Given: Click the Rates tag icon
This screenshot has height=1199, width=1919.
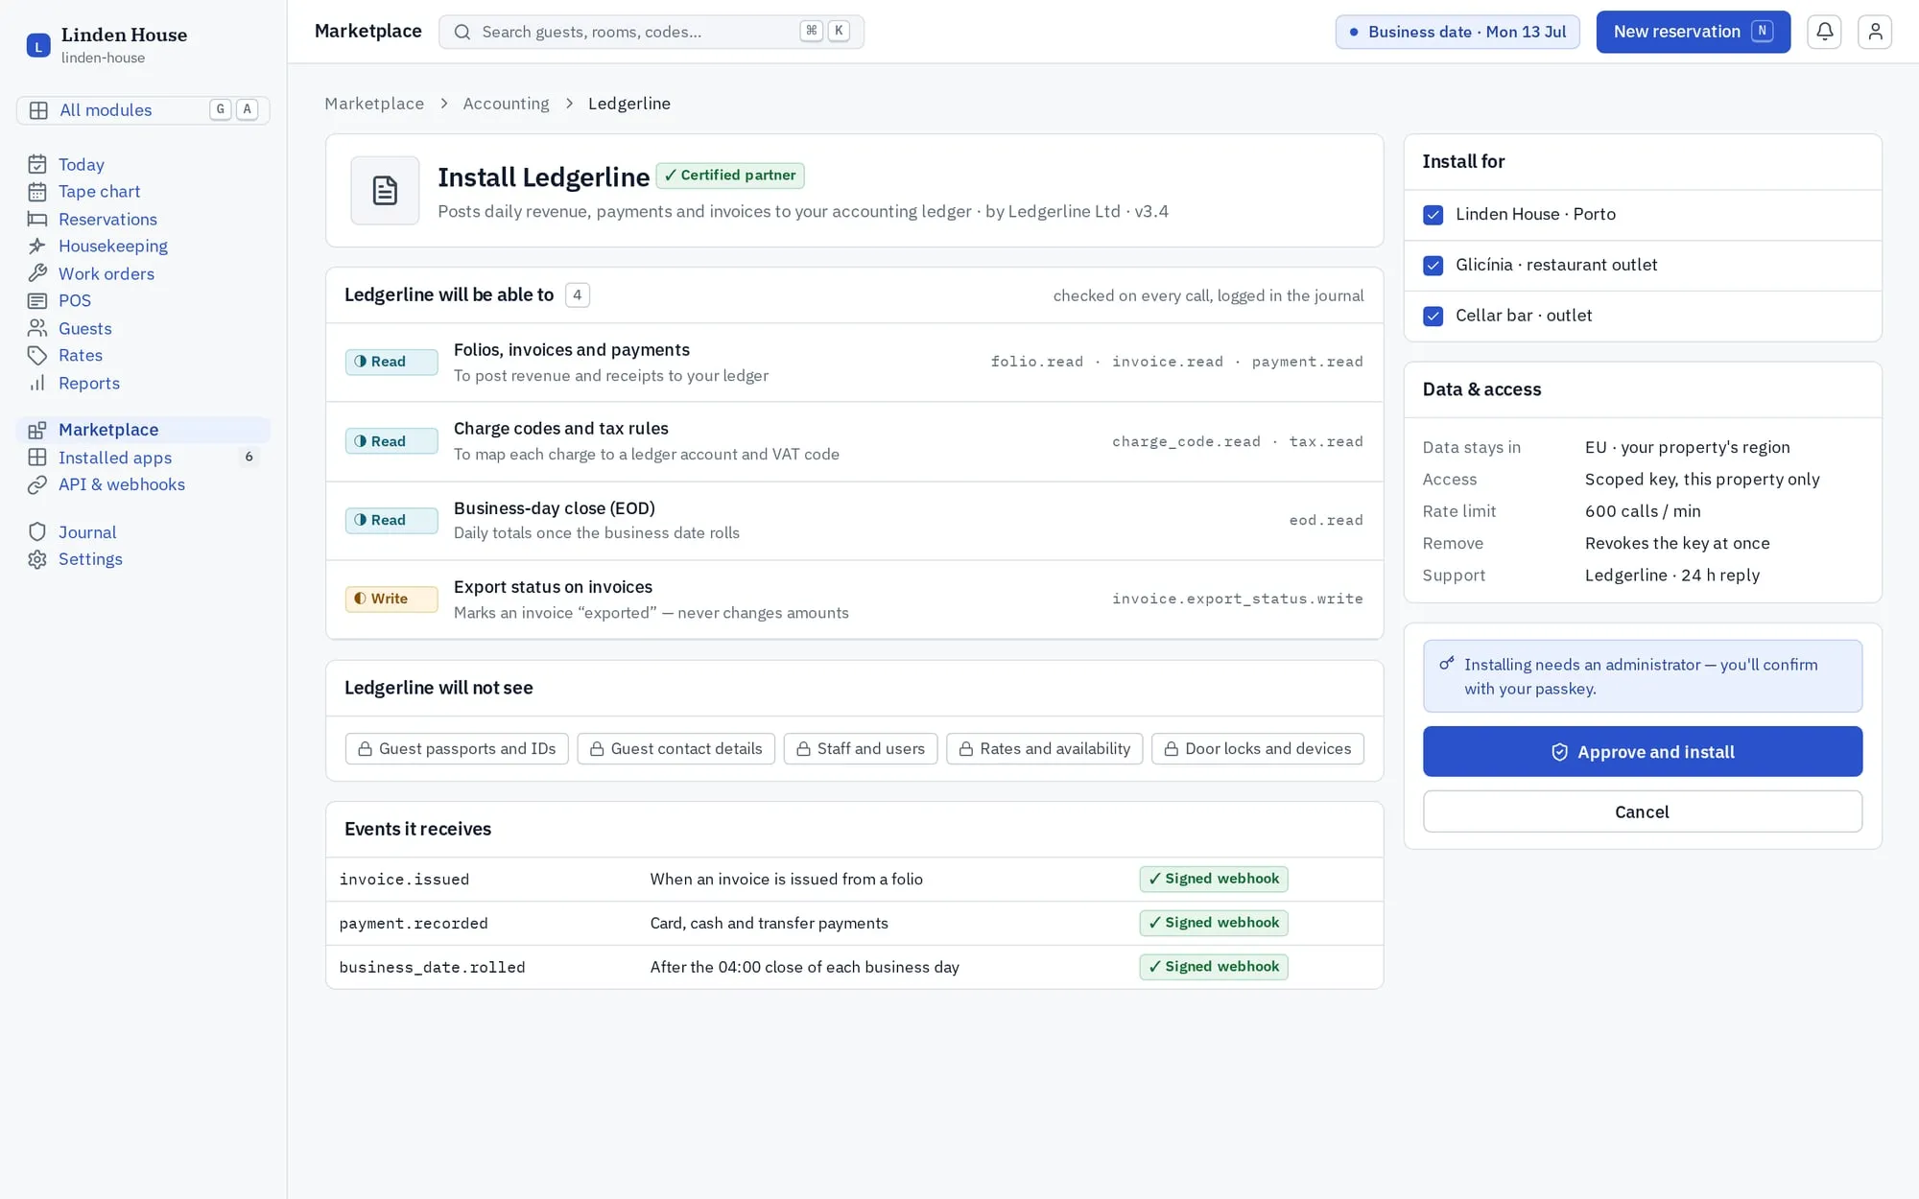Looking at the screenshot, I should [37, 356].
